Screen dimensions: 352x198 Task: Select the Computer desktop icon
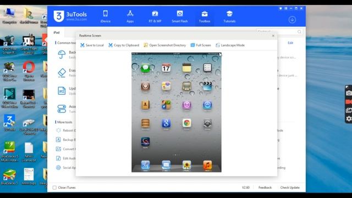pos(9,16)
